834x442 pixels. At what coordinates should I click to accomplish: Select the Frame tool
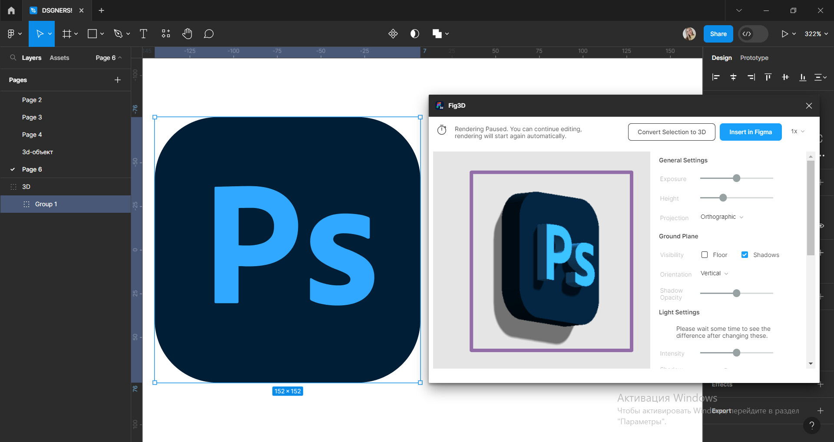tap(66, 34)
